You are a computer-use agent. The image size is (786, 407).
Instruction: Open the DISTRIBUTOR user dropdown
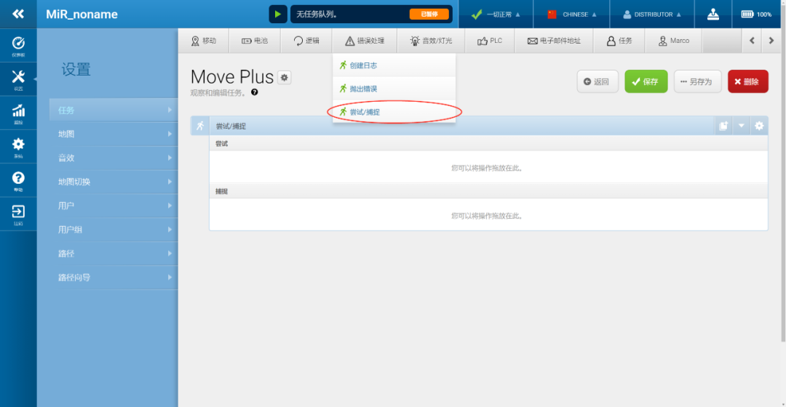652,14
